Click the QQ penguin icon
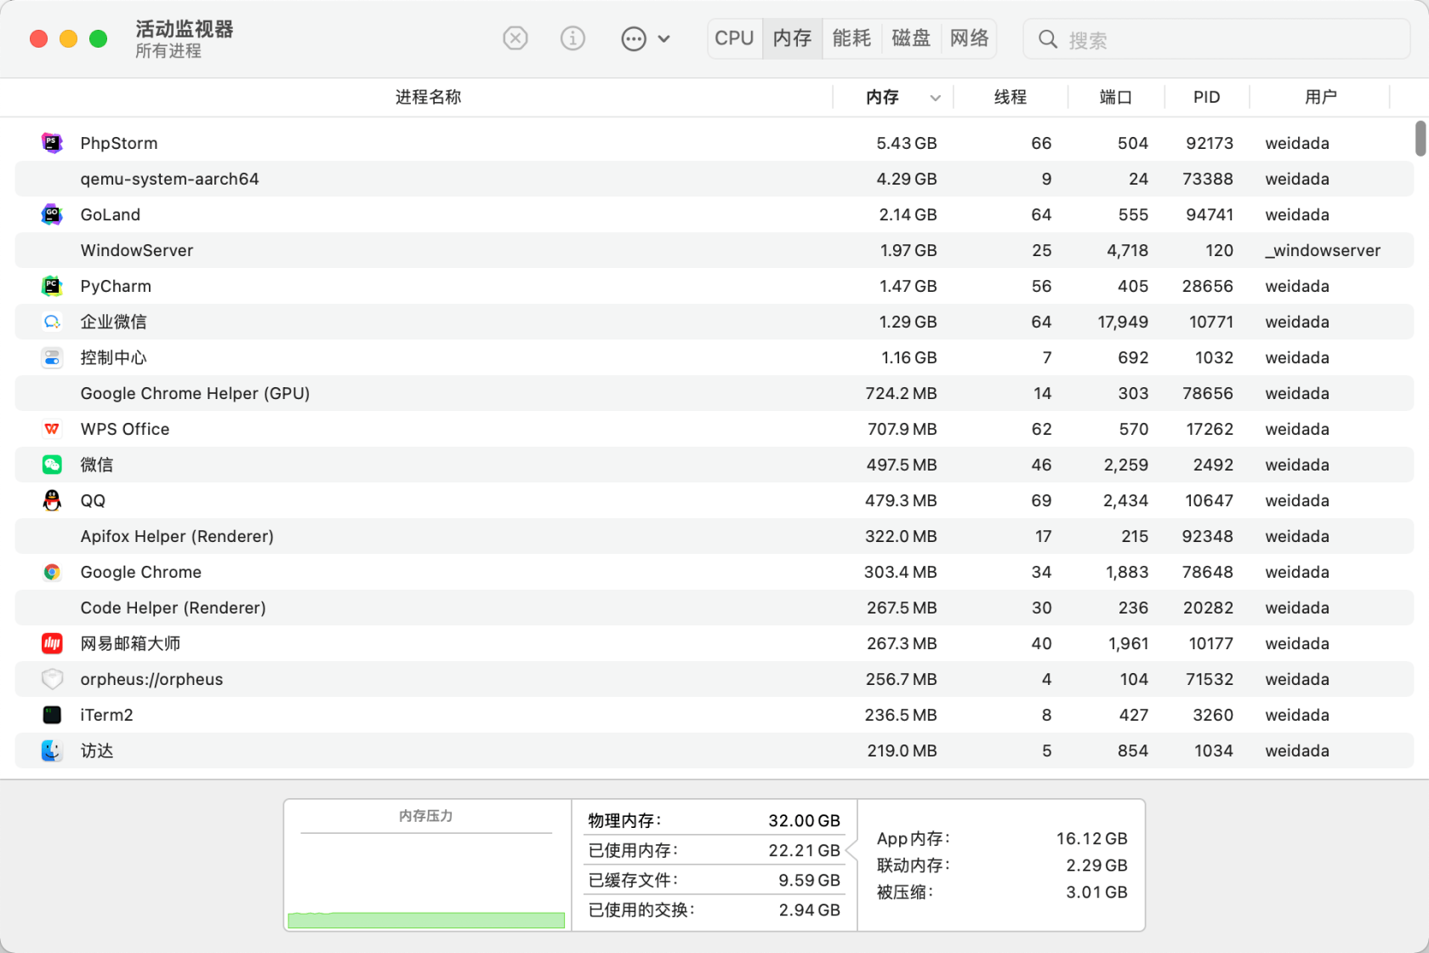The height and width of the screenshot is (953, 1429). click(52, 500)
